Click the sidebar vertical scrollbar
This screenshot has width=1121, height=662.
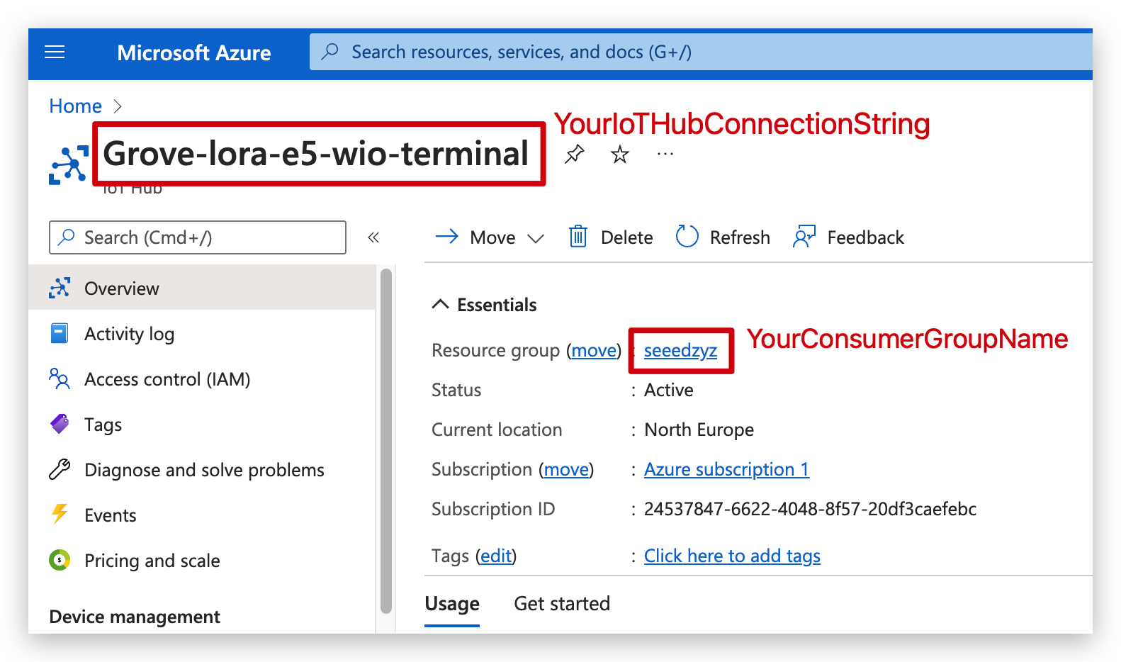click(x=386, y=441)
